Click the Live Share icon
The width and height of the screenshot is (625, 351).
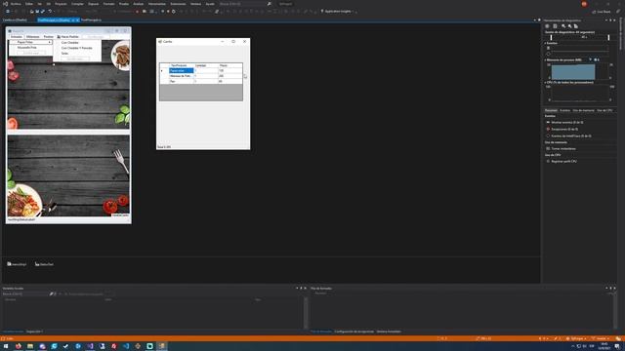pos(594,12)
